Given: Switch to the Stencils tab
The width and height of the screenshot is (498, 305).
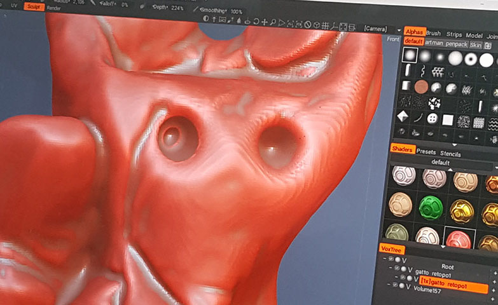Looking at the screenshot, I should click(450, 153).
